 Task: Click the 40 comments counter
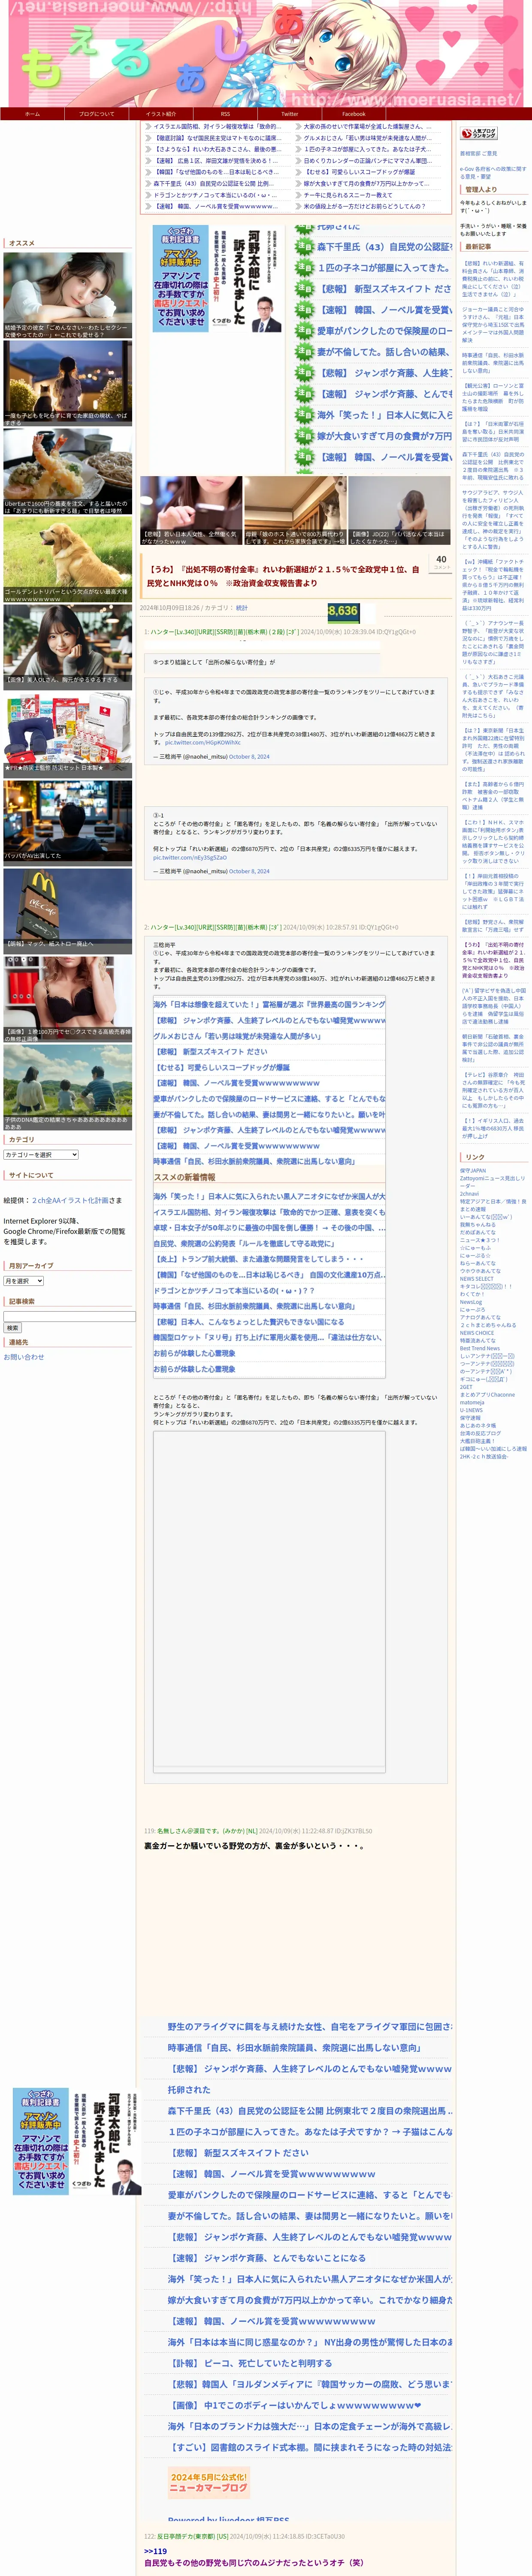tap(441, 562)
